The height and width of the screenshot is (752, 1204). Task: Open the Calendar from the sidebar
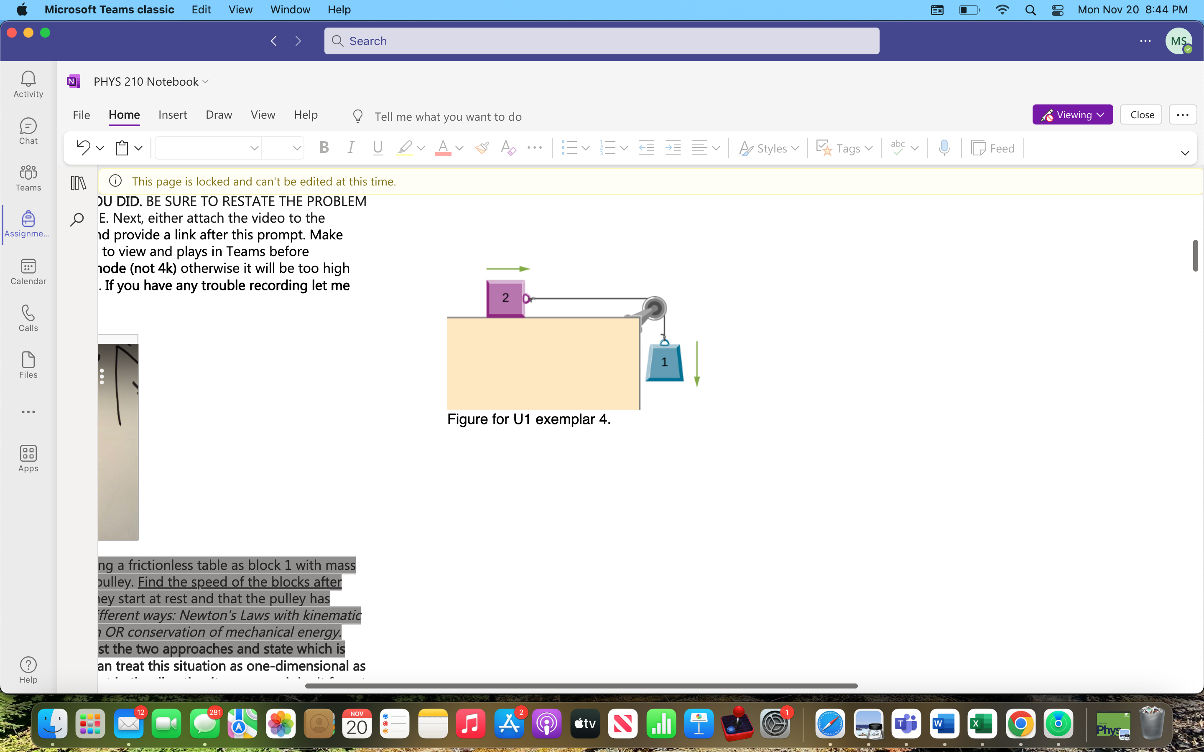pyautogui.click(x=28, y=271)
